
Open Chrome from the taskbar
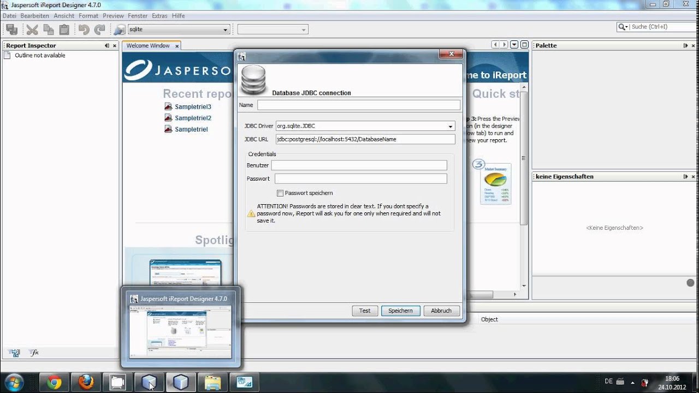(x=54, y=383)
